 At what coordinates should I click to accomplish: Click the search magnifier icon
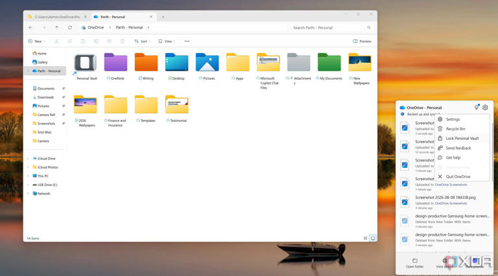click(369, 28)
